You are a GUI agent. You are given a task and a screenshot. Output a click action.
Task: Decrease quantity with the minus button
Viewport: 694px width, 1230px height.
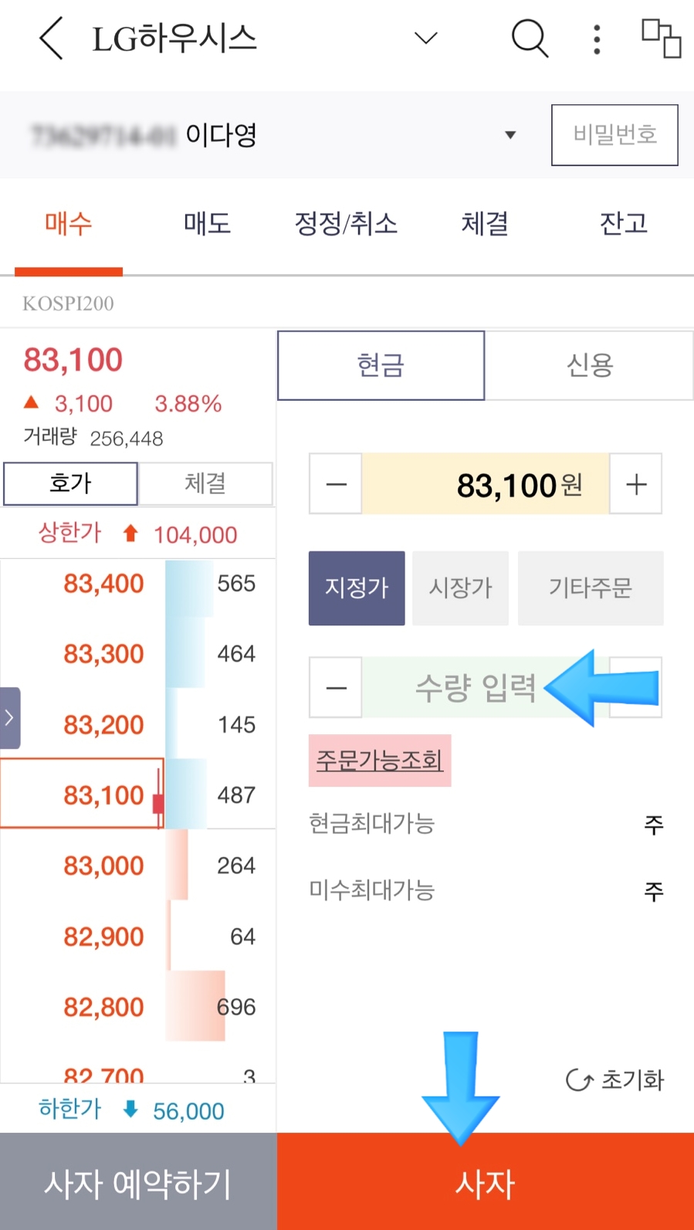(x=336, y=687)
